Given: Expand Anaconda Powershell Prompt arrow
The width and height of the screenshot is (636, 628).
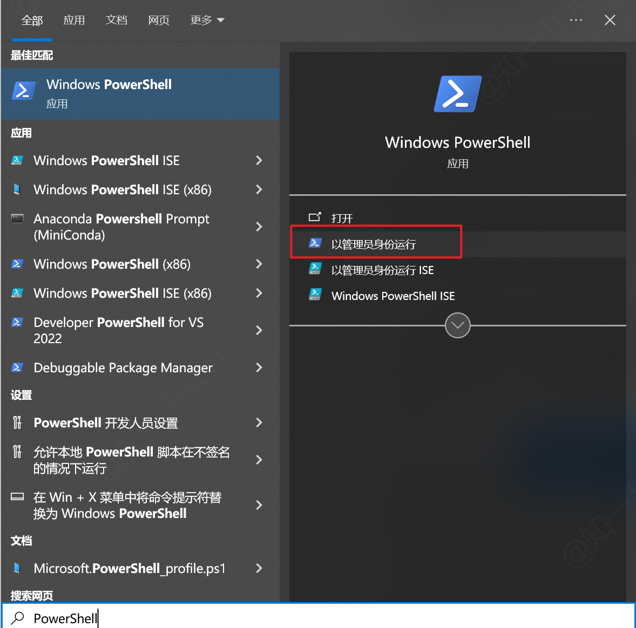Looking at the screenshot, I should pos(259,227).
